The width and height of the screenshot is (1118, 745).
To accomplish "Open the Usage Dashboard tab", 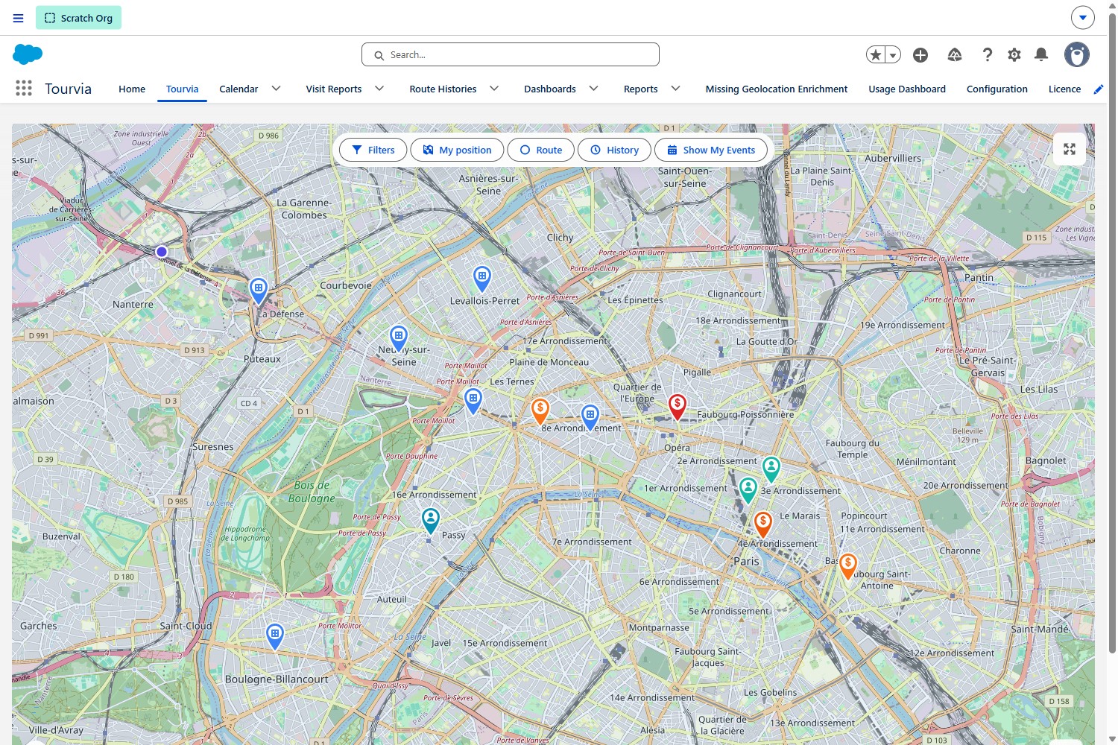I will (x=907, y=89).
